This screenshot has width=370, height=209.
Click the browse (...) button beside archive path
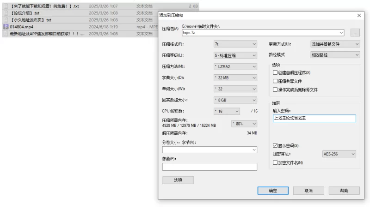[x=355, y=33]
